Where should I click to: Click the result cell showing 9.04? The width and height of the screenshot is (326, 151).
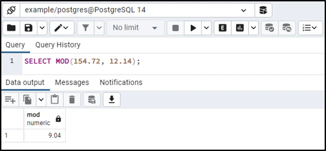click(x=45, y=136)
